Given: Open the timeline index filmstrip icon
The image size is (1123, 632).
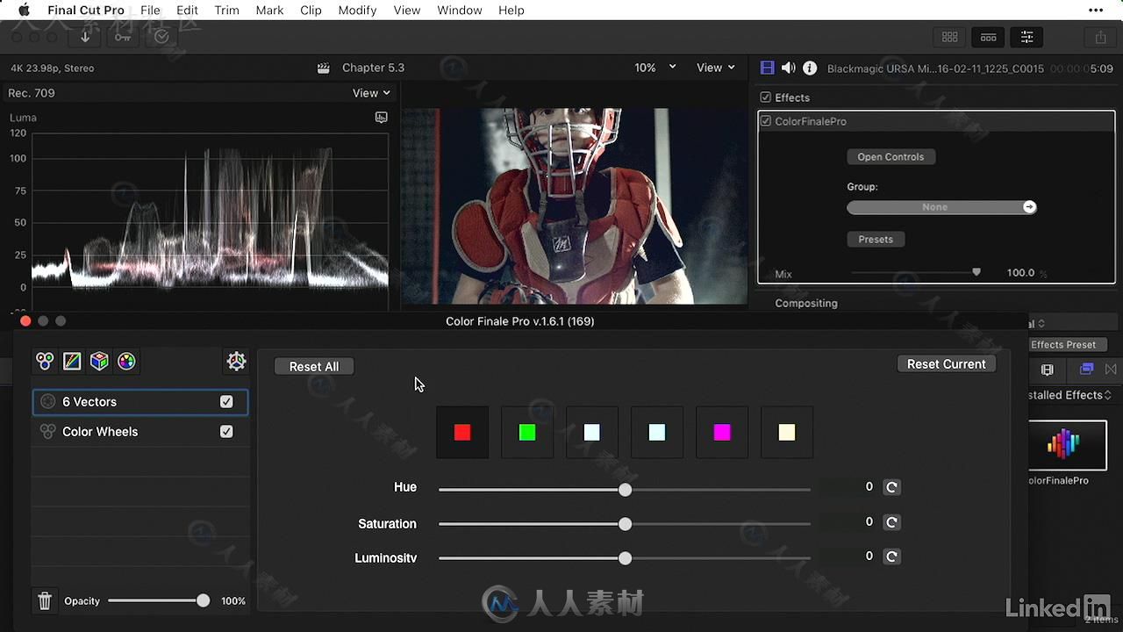Looking at the screenshot, I should (1047, 370).
